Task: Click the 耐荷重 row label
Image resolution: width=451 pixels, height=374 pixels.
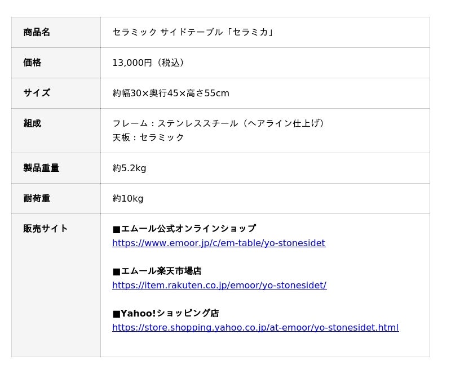Action: (x=37, y=198)
